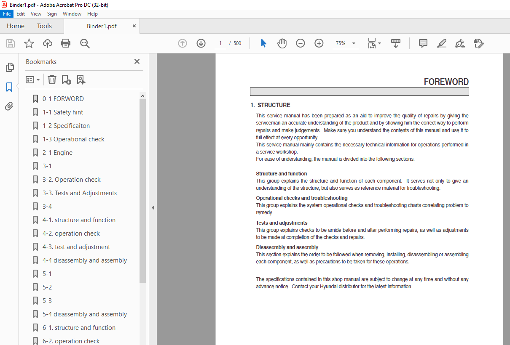Add a sticky note comment
The height and width of the screenshot is (345, 510).
coord(423,43)
